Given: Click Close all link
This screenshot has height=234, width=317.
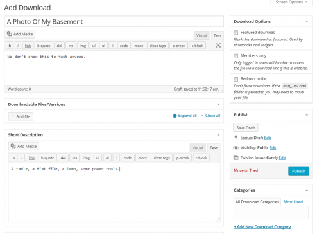Looking at the screenshot, I should [x=210, y=116].
